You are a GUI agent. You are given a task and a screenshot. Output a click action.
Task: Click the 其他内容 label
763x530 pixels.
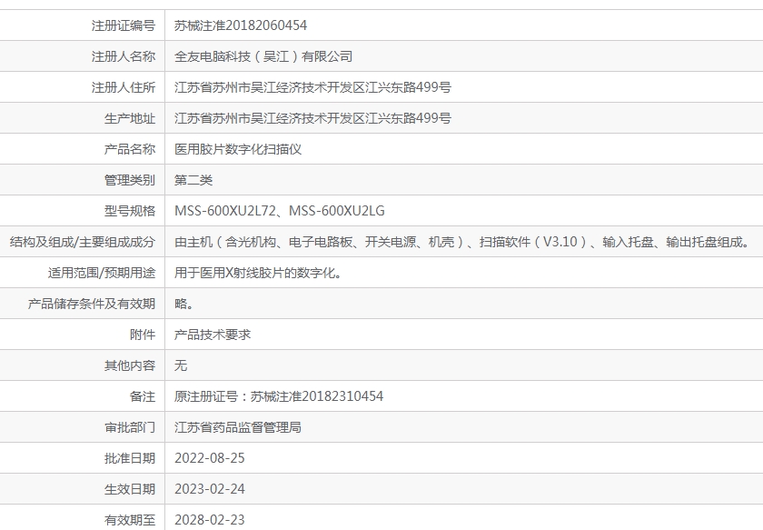coord(130,365)
